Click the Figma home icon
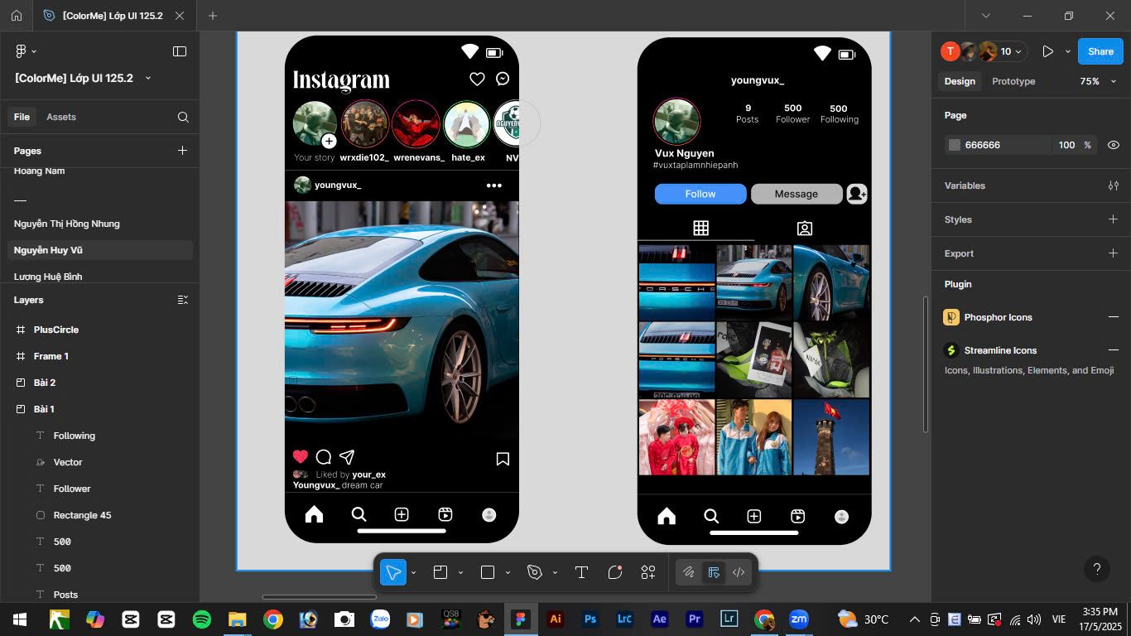 [17, 16]
